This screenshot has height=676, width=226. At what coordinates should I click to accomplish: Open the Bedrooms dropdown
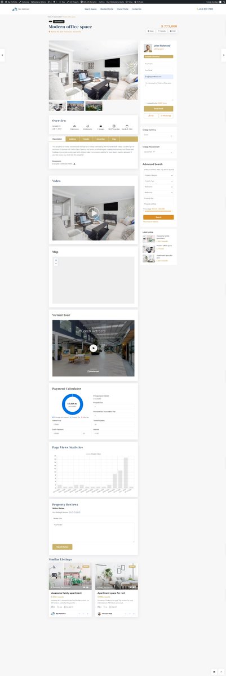[x=158, y=187]
